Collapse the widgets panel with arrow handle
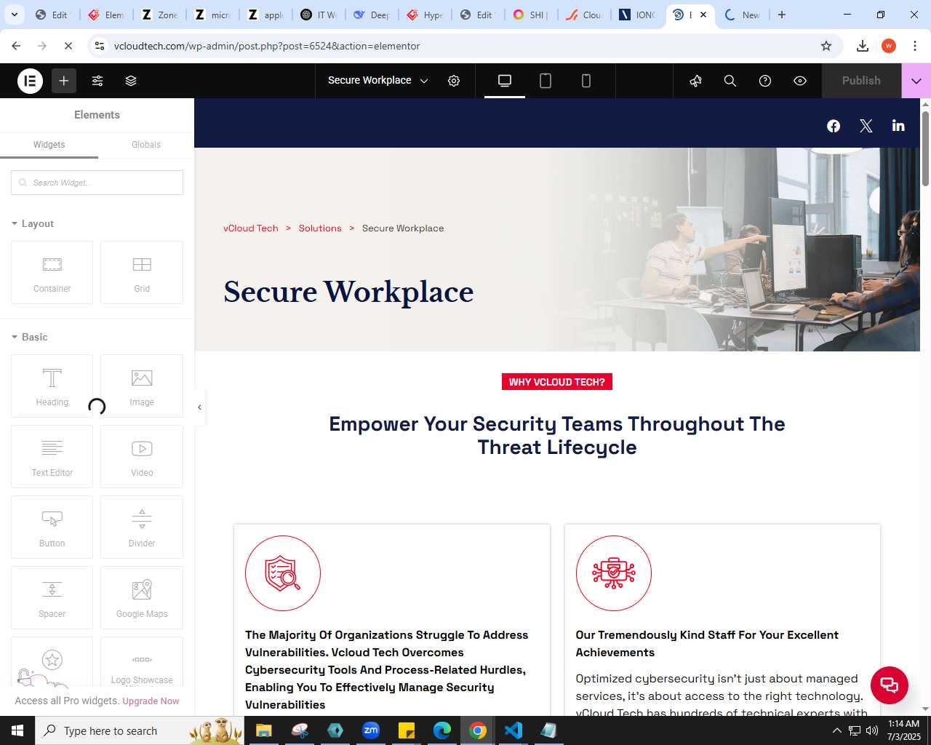Image resolution: width=931 pixels, height=745 pixels. coord(199,407)
